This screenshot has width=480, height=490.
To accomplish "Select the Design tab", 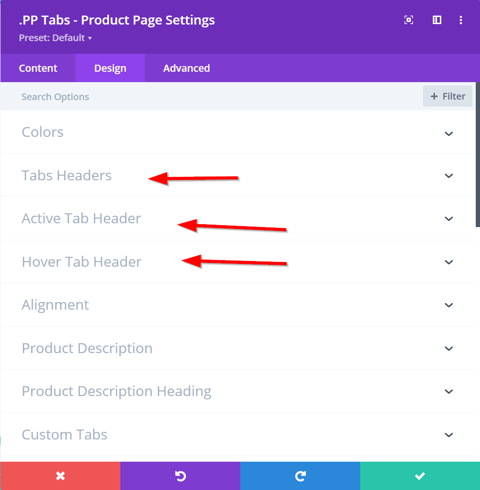I will [x=110, y=68].
